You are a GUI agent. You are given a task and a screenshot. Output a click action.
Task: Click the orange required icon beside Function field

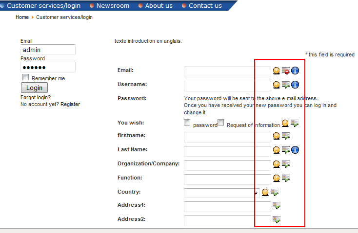(x=277, y=179)
